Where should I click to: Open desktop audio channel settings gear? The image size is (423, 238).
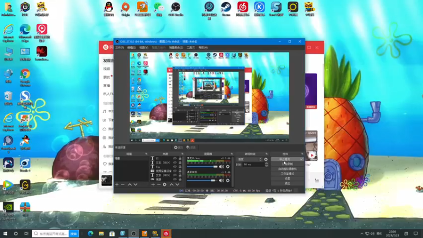click(228, 180)
